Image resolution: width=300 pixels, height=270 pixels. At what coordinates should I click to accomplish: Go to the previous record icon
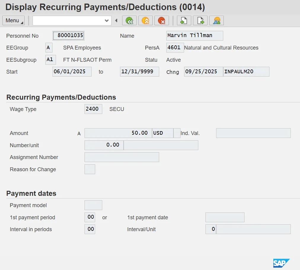(184, 20)
